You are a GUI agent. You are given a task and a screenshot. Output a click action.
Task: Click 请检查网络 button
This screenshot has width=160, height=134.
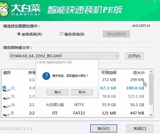pos(116,34)
